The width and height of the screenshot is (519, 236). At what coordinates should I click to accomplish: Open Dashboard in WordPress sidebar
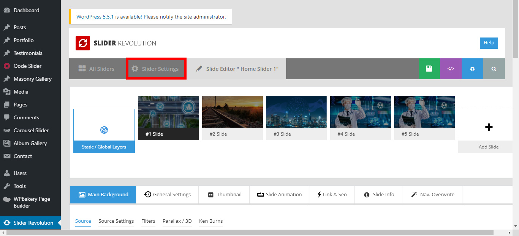tap(30, 10)
